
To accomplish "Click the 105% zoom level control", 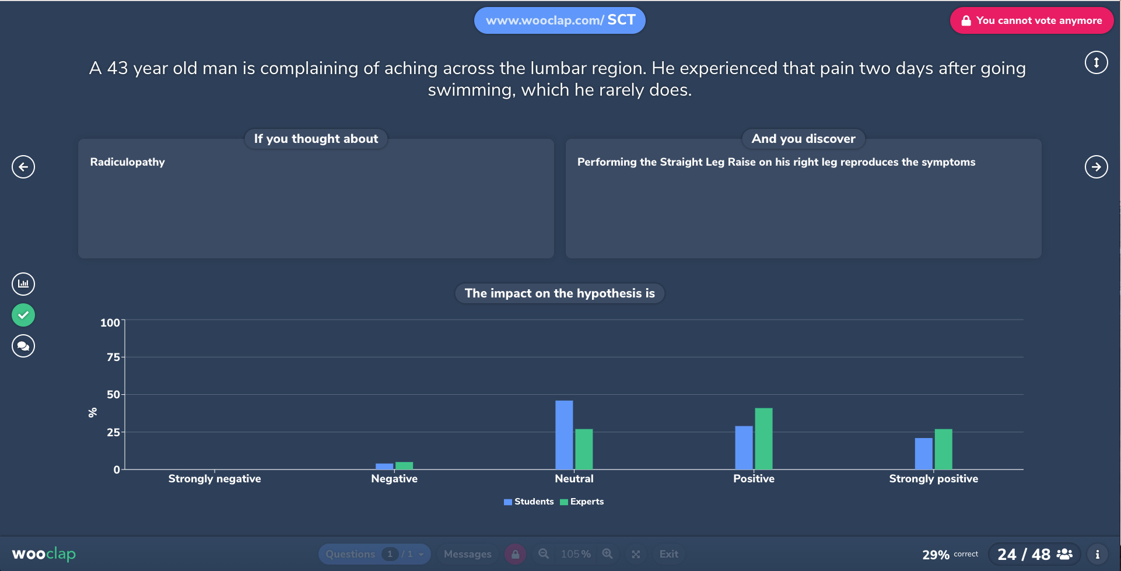I will coord(576,554).
